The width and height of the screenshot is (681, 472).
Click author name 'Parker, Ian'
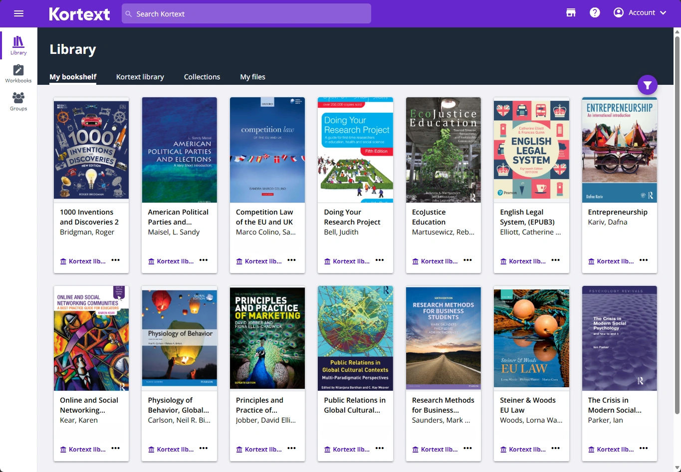606,420
